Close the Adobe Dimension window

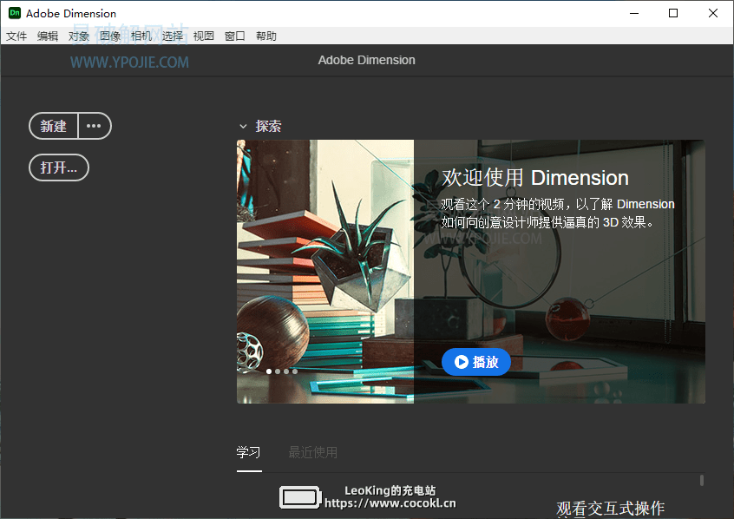coord(713,13)
